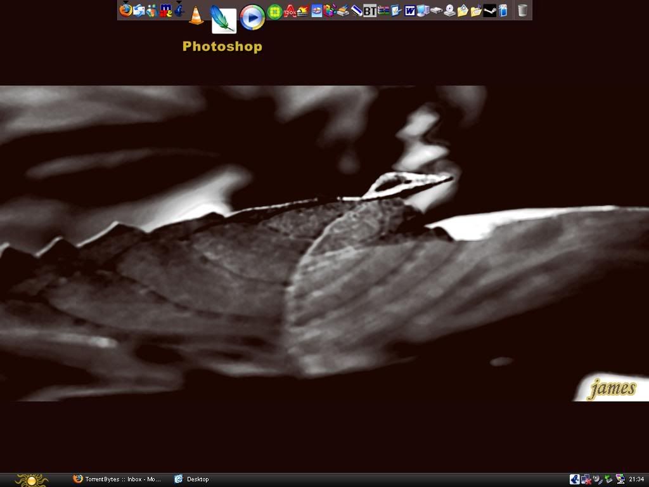Open VLC media player cone icon

[196, 15]
